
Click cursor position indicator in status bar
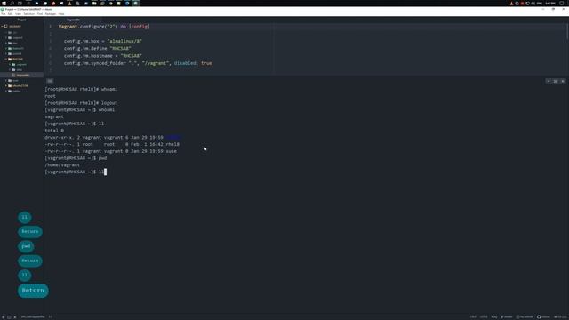pyautogui.click(x=51, y=317)
